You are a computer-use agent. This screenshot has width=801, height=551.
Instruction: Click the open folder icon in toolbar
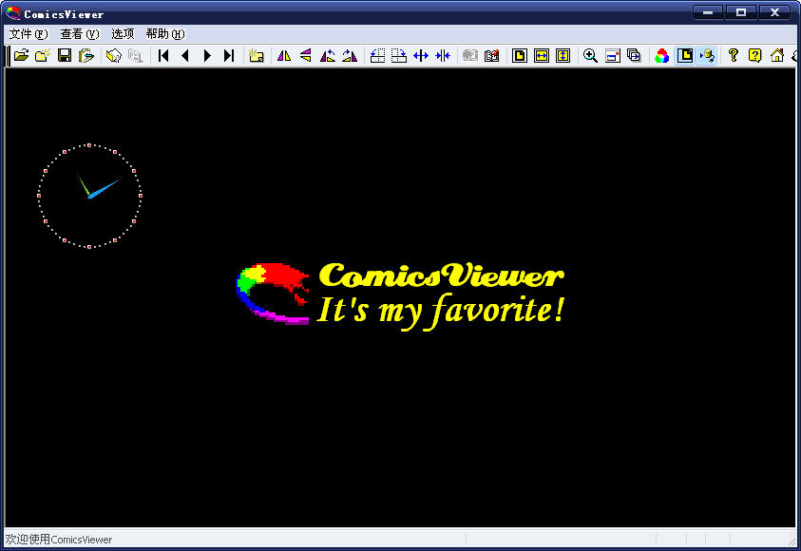[x=22, y=55]
